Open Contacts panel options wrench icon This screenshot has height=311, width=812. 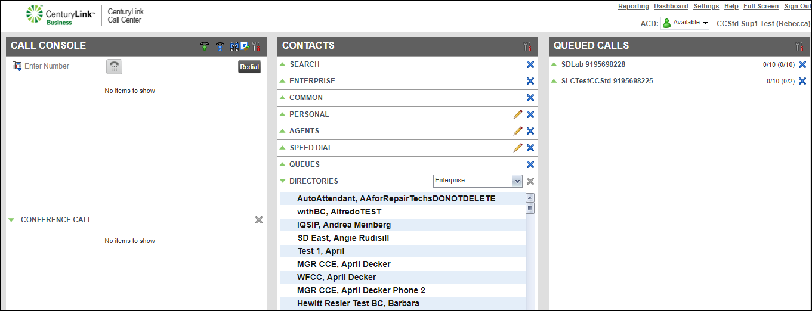527,46
